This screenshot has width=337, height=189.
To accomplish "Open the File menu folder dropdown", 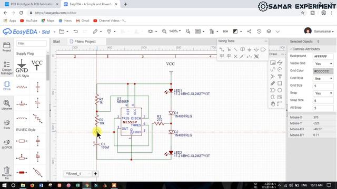I will coord(64,31).
